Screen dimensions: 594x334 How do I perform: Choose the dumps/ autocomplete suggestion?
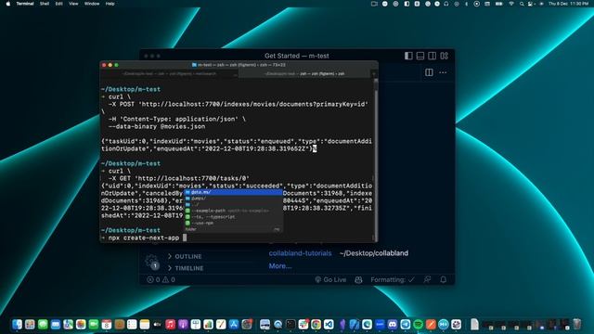[x=233, y=199]
